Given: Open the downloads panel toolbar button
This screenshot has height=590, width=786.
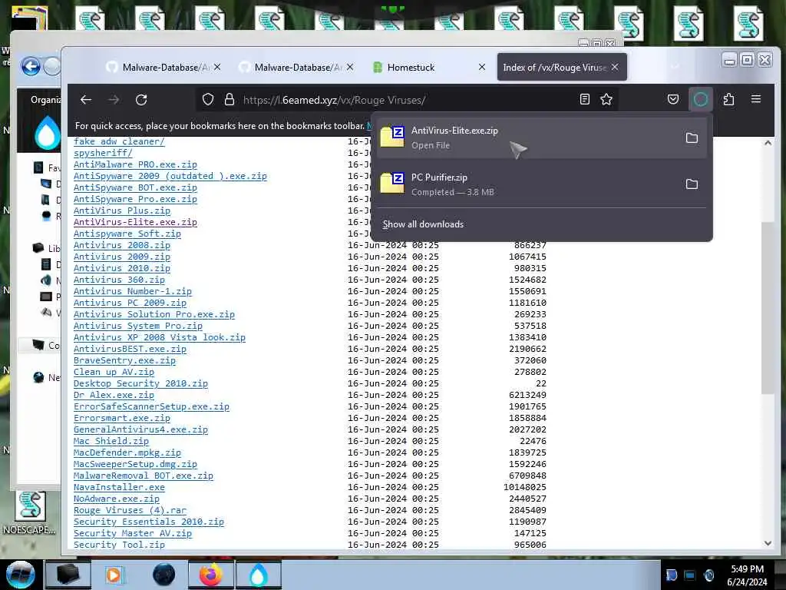Looking at the screenshot, I should click(x=701, y=99).
